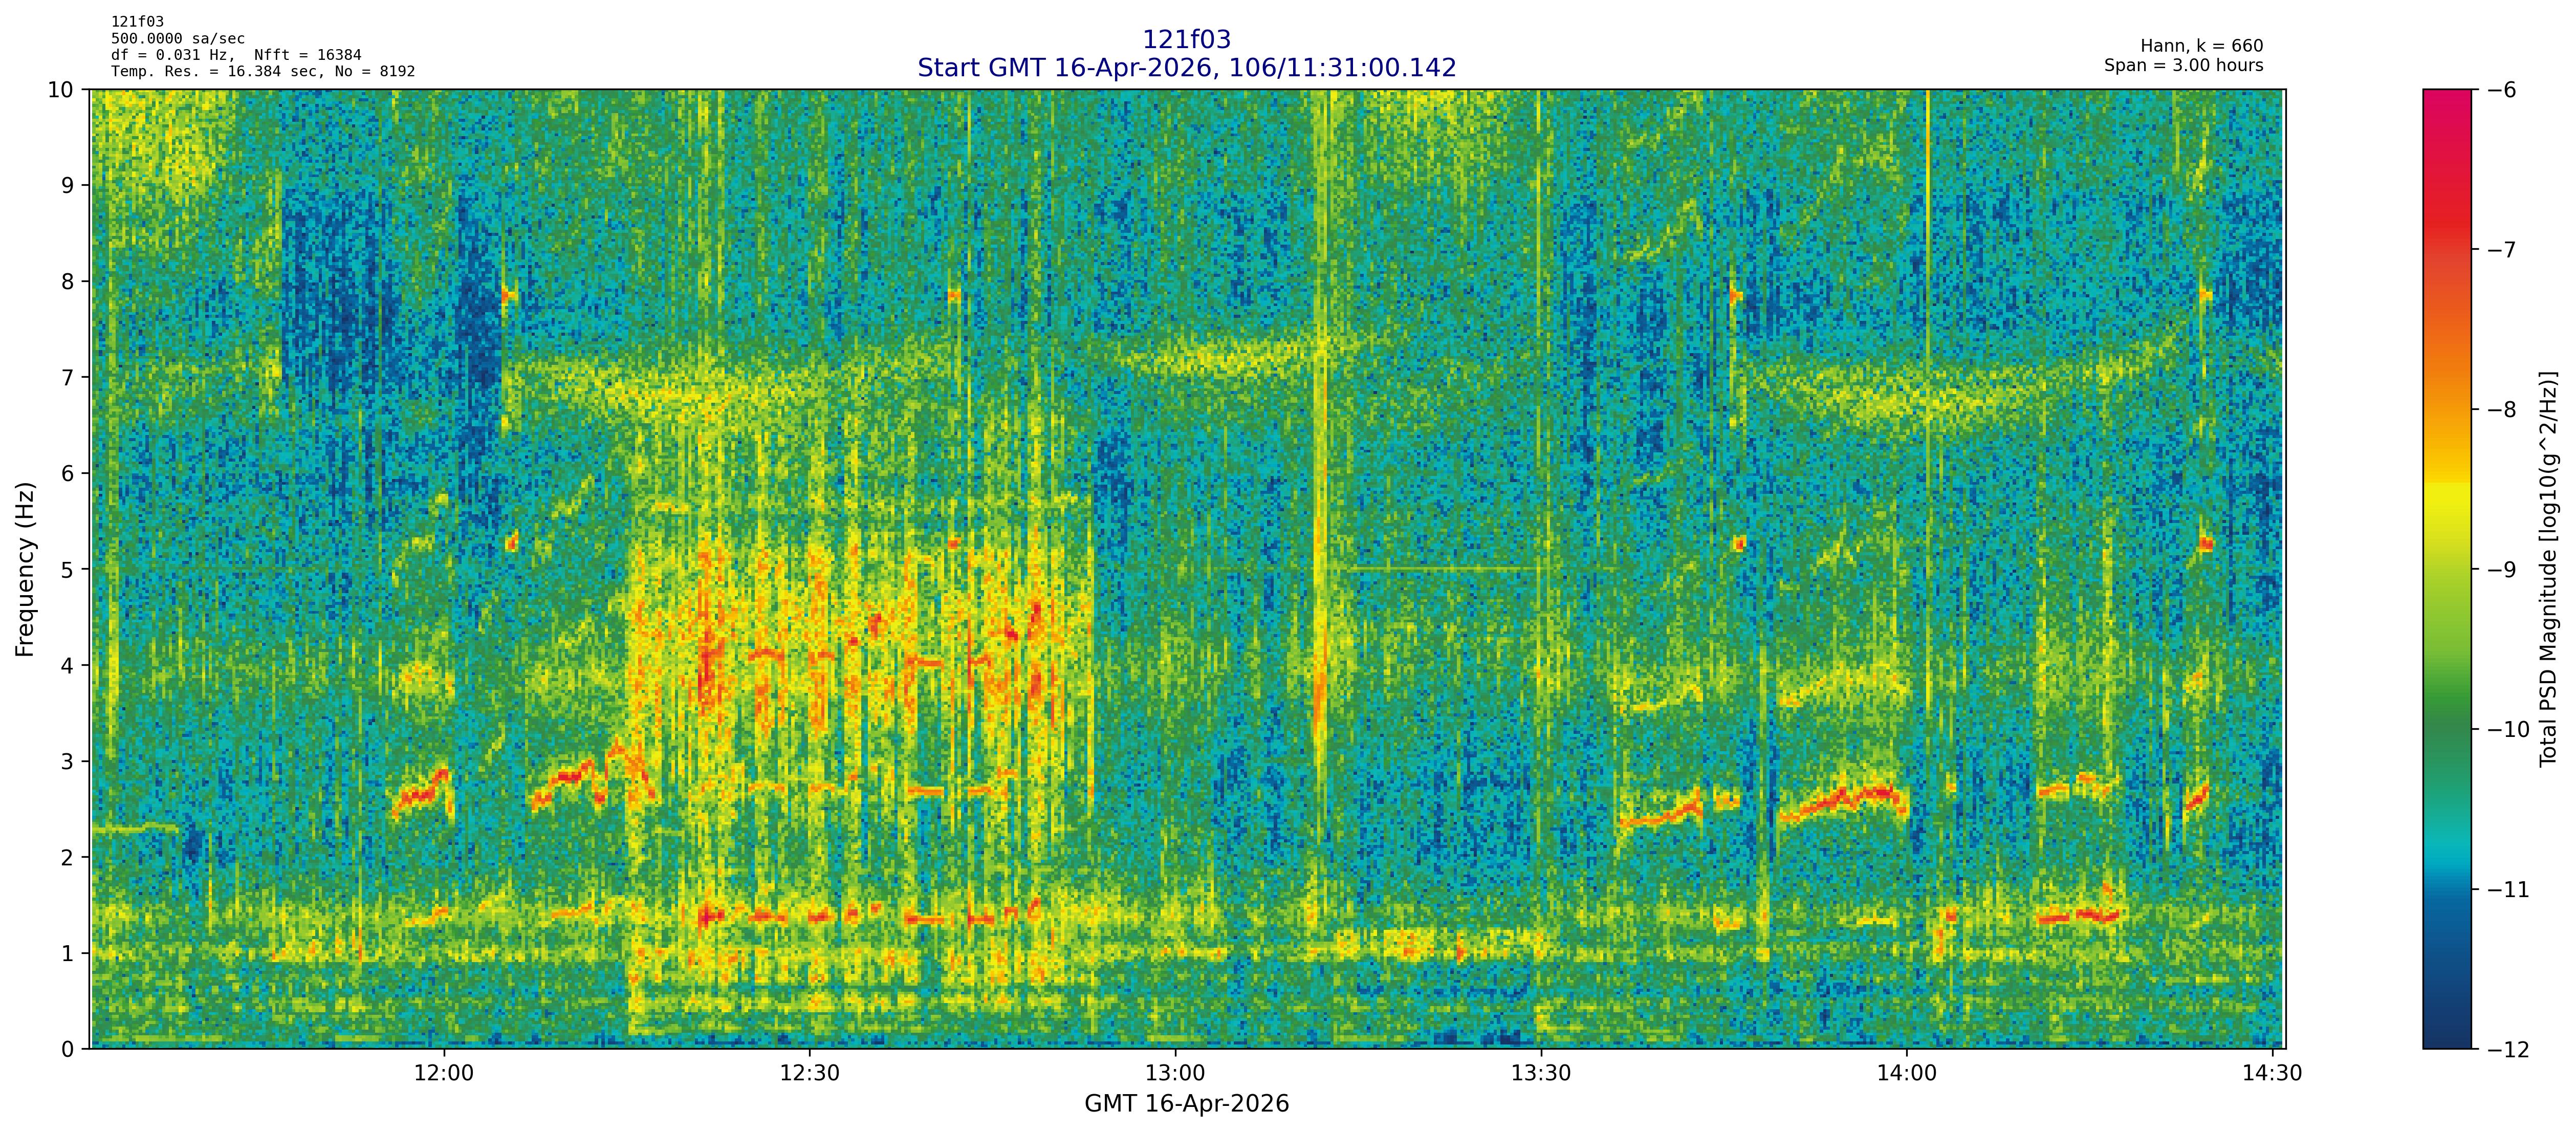The height and width of the screenshot is (1132, 2576).
Task: Click the 13:30 time tick label
Action: [x=1540, y=1074]
